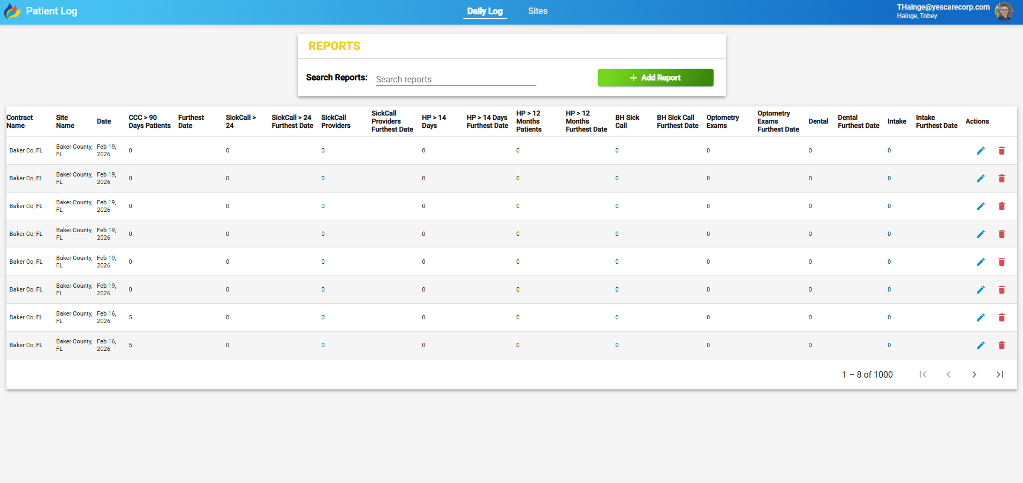
Task: Edit the last Feb 16 report row
Action: [981, 346]
